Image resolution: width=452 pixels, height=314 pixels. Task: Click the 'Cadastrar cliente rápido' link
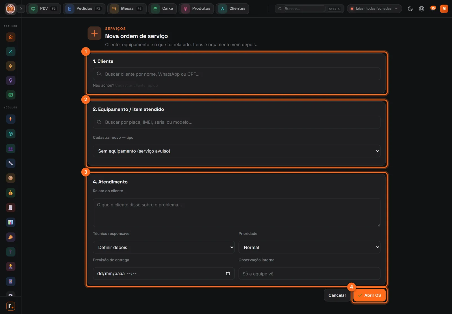[x=136, y=85]
